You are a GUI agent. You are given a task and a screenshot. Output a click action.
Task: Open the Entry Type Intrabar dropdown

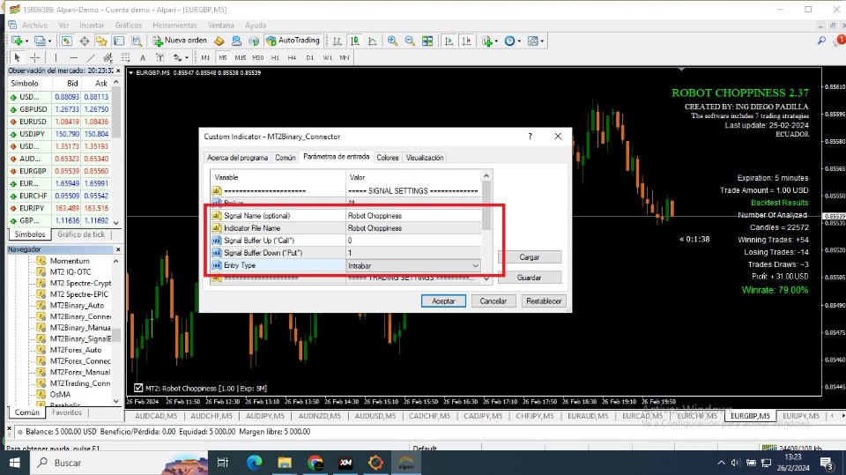pos(413,265)
